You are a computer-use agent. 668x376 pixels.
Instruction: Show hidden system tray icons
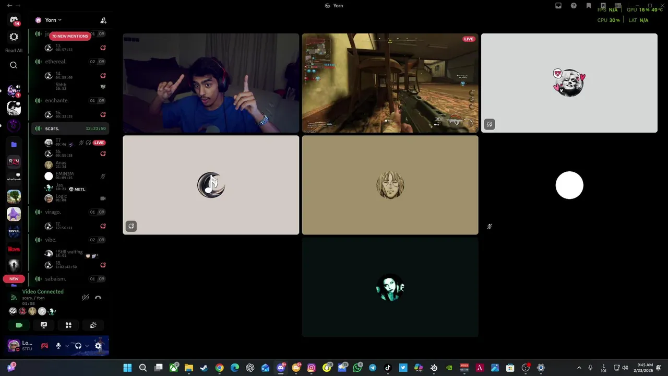(x=579, y=368)
